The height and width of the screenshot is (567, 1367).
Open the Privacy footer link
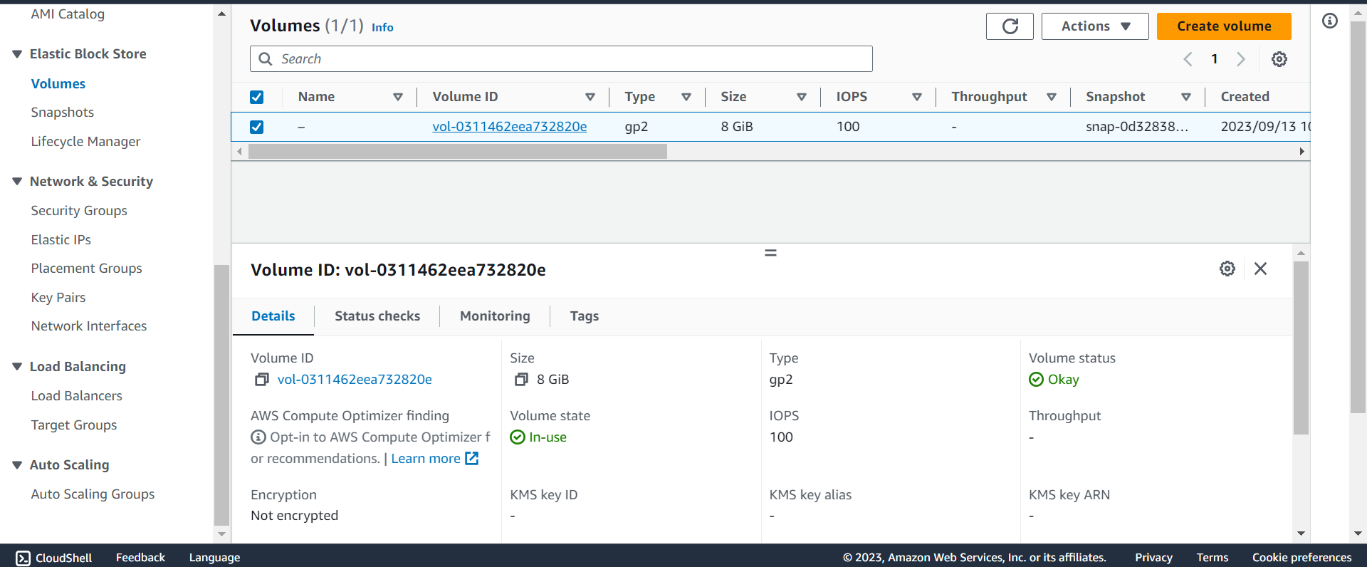point(1153,558)
